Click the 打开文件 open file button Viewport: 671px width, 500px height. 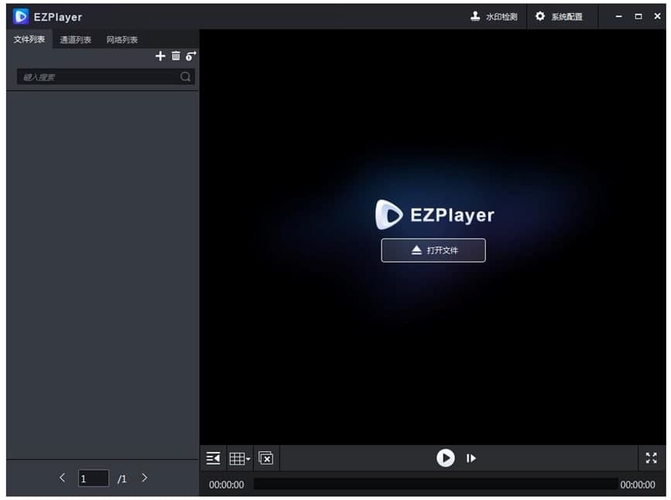pyautogui.click(x=433, y=250)
